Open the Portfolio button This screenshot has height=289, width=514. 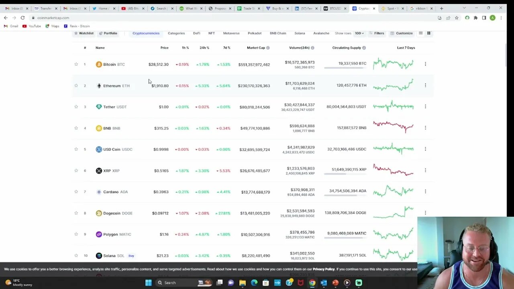click(108, 33)
